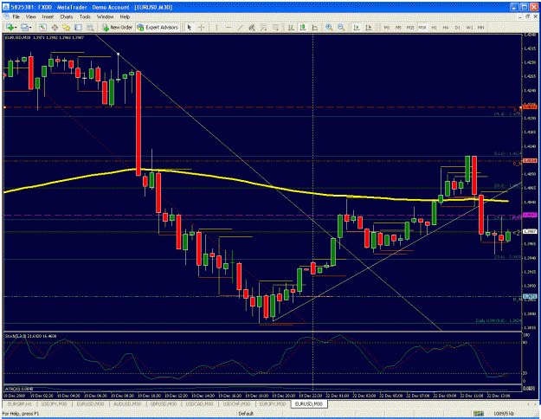The height and width of the screenshot is (419, 541).
Task: Open the Strategy Tester magnifier icon
Action: [90, 27]
